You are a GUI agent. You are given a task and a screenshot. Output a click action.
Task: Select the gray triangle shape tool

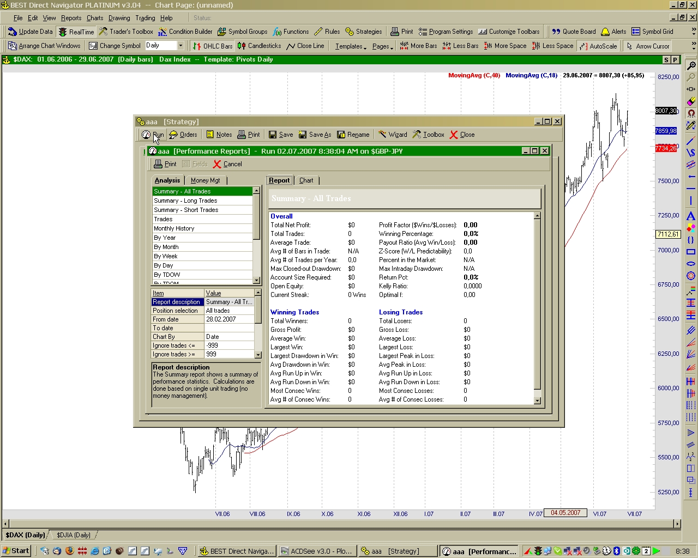pyautogui.click(x=691, y=432)
